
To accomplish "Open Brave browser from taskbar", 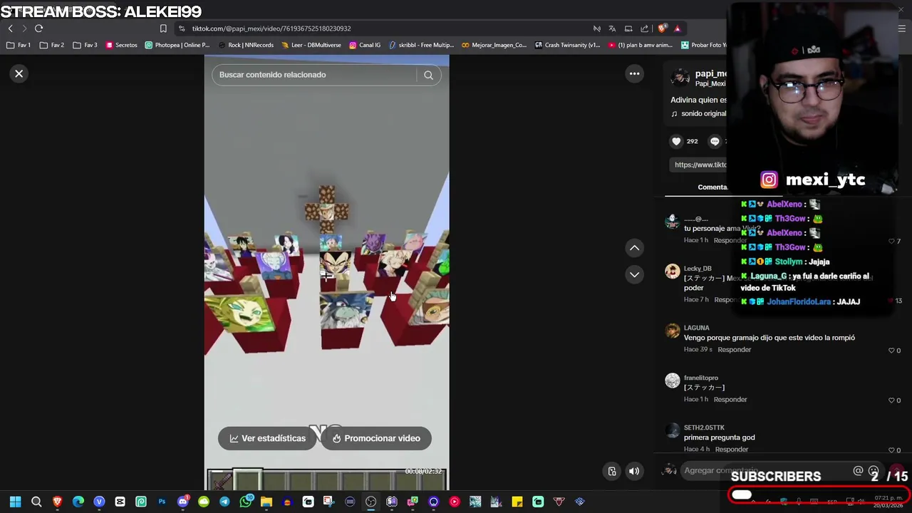I will [57, 502].
